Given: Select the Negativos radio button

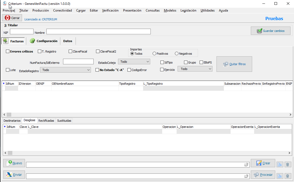Looking at the screenshot, I should [x=177, y=54].
